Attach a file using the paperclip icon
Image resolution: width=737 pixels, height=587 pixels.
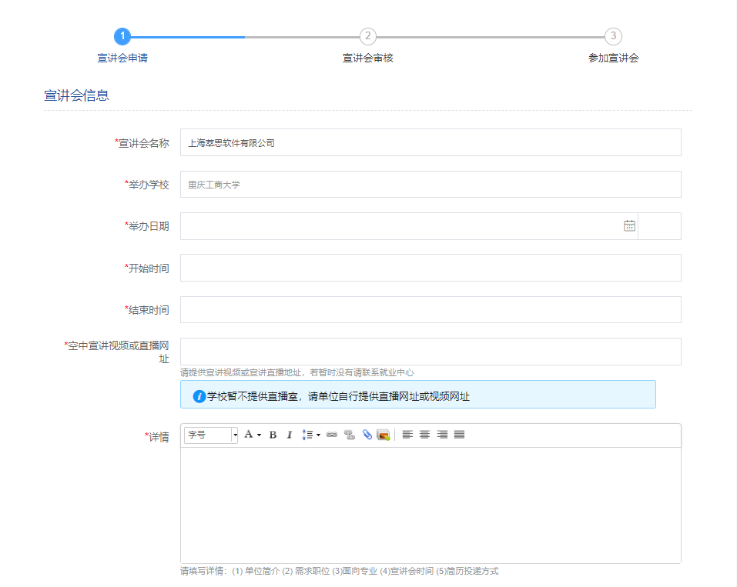[x=367, y=435]
